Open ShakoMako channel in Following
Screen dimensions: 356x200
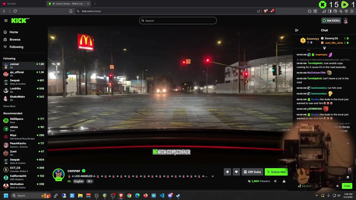pos(24,98)
